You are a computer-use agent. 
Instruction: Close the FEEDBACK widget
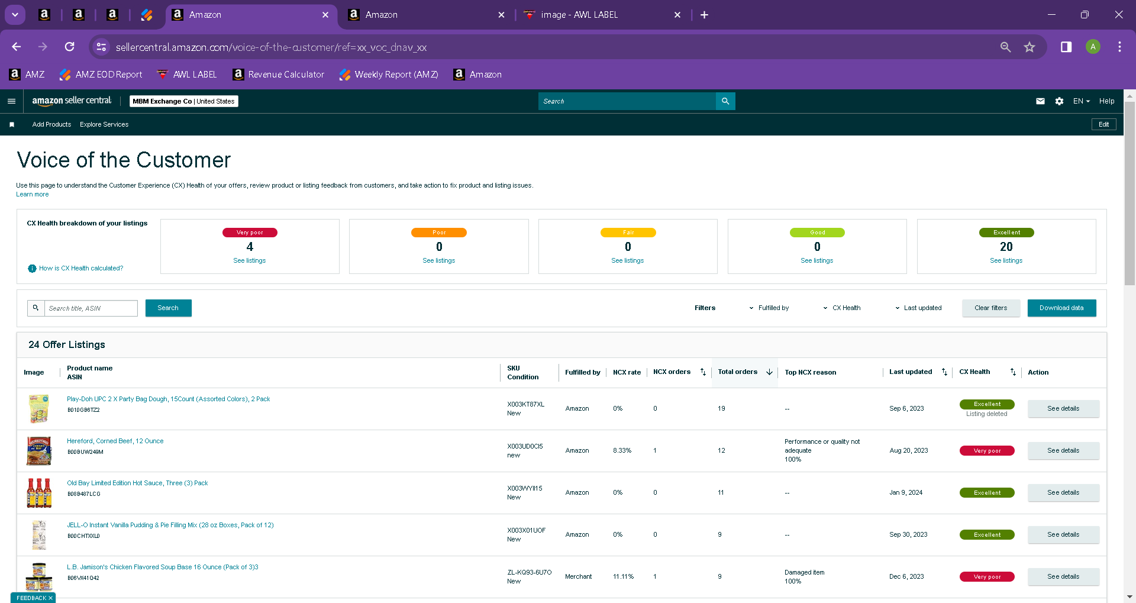50,598
